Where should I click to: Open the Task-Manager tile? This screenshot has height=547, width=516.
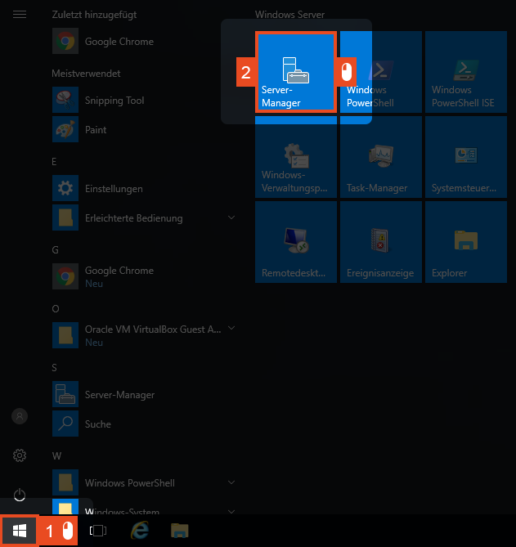click(381, 157)
